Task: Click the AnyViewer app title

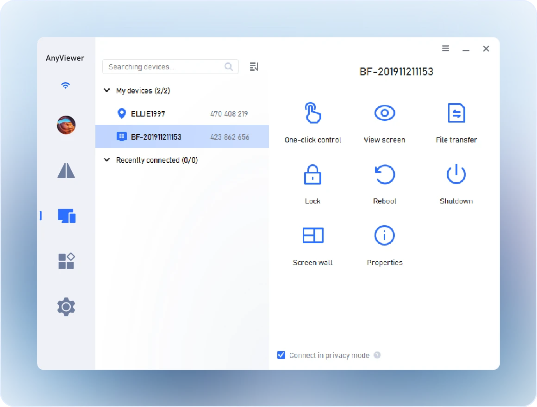Action: click(x=65, y=58)
